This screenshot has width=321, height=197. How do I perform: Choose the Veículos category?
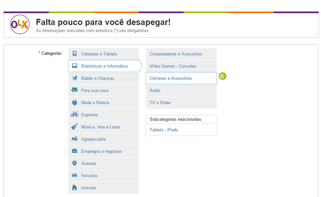89,175
